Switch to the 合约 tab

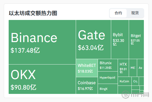(118, 13)
